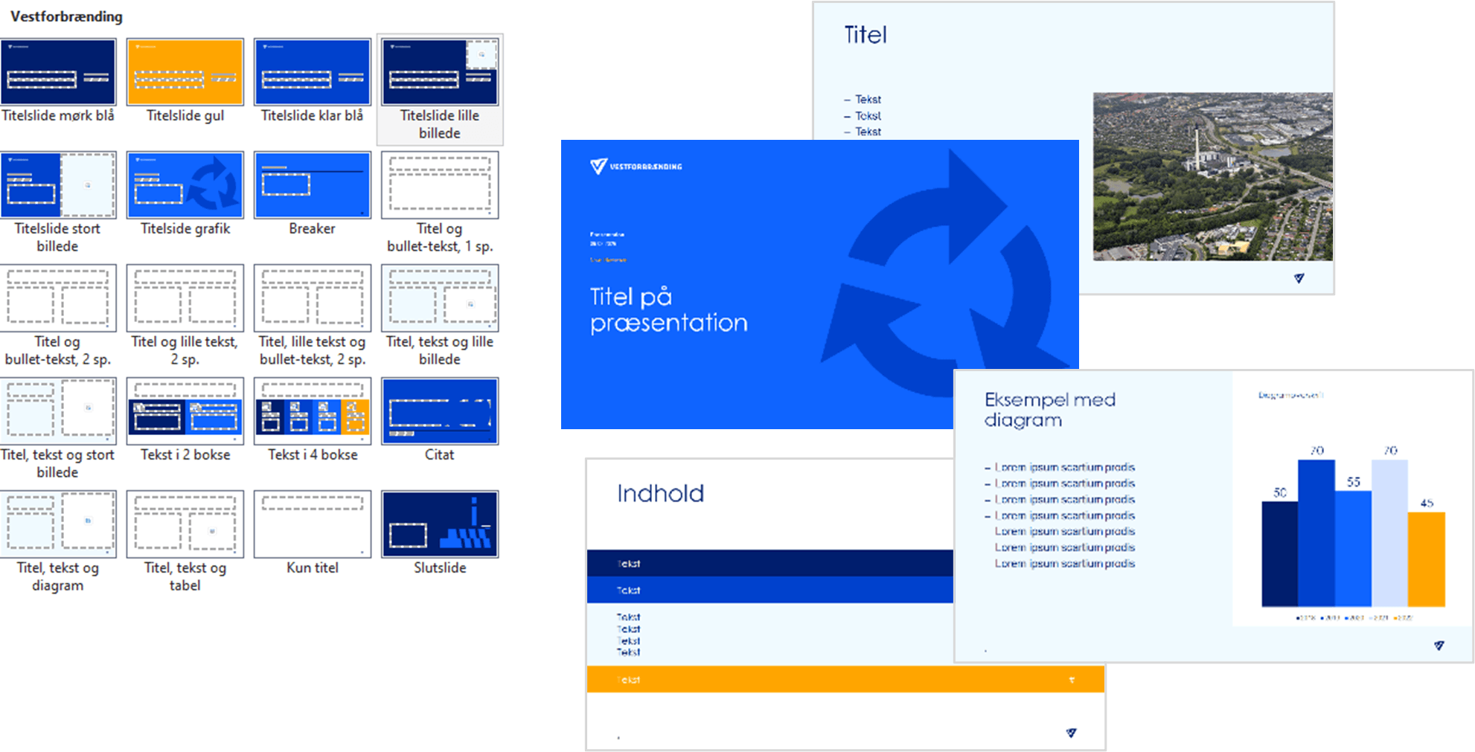The image size is (1475, 752).
Task: Choose Titel og bullet-tekst, 1 sp. layout
Action: tap(440, 185)
